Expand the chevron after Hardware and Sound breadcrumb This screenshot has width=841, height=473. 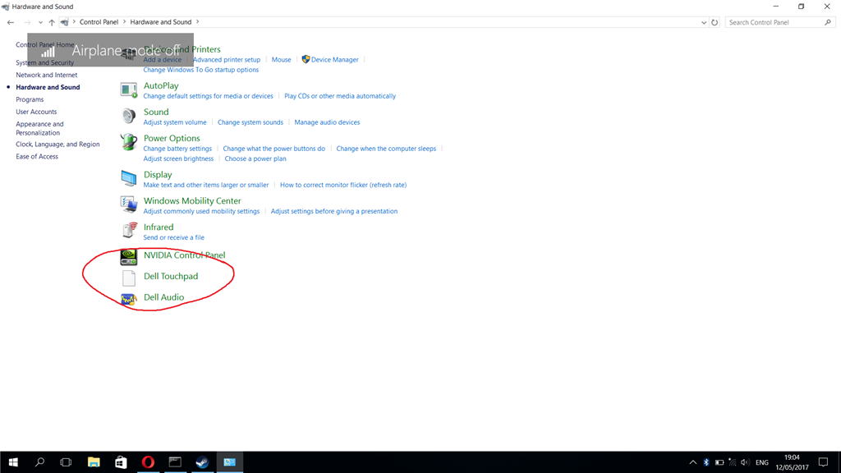tap(197, 22)
